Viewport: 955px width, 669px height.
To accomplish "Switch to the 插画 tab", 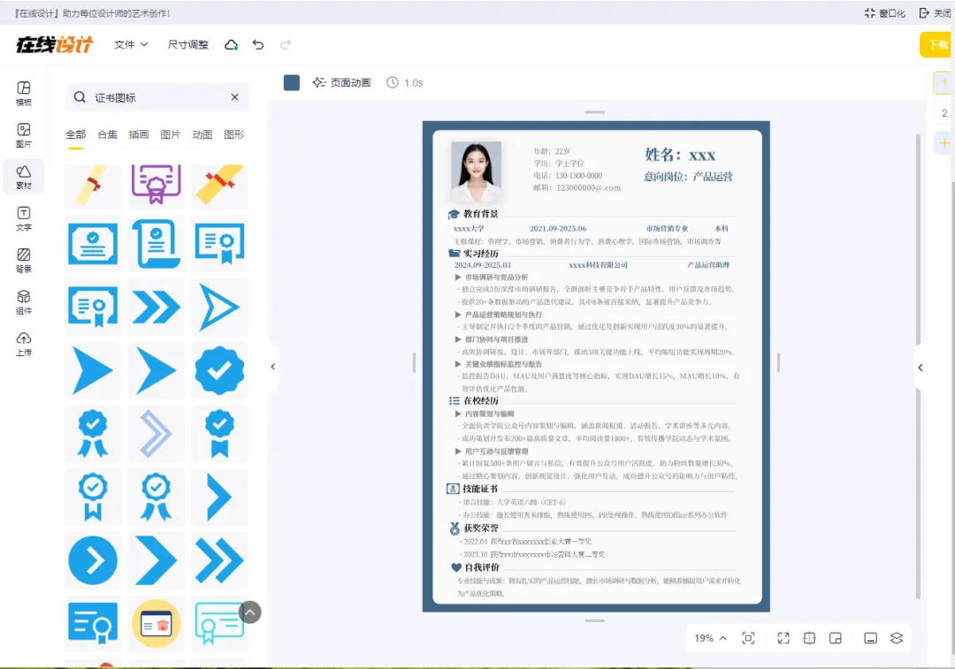I will click(x=139, y=134).
